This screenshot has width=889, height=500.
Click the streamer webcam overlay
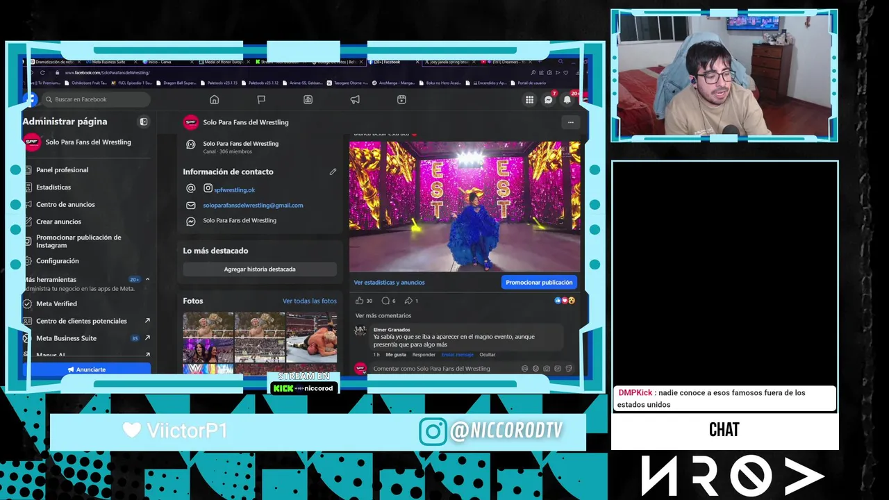[x=724, y=75]
